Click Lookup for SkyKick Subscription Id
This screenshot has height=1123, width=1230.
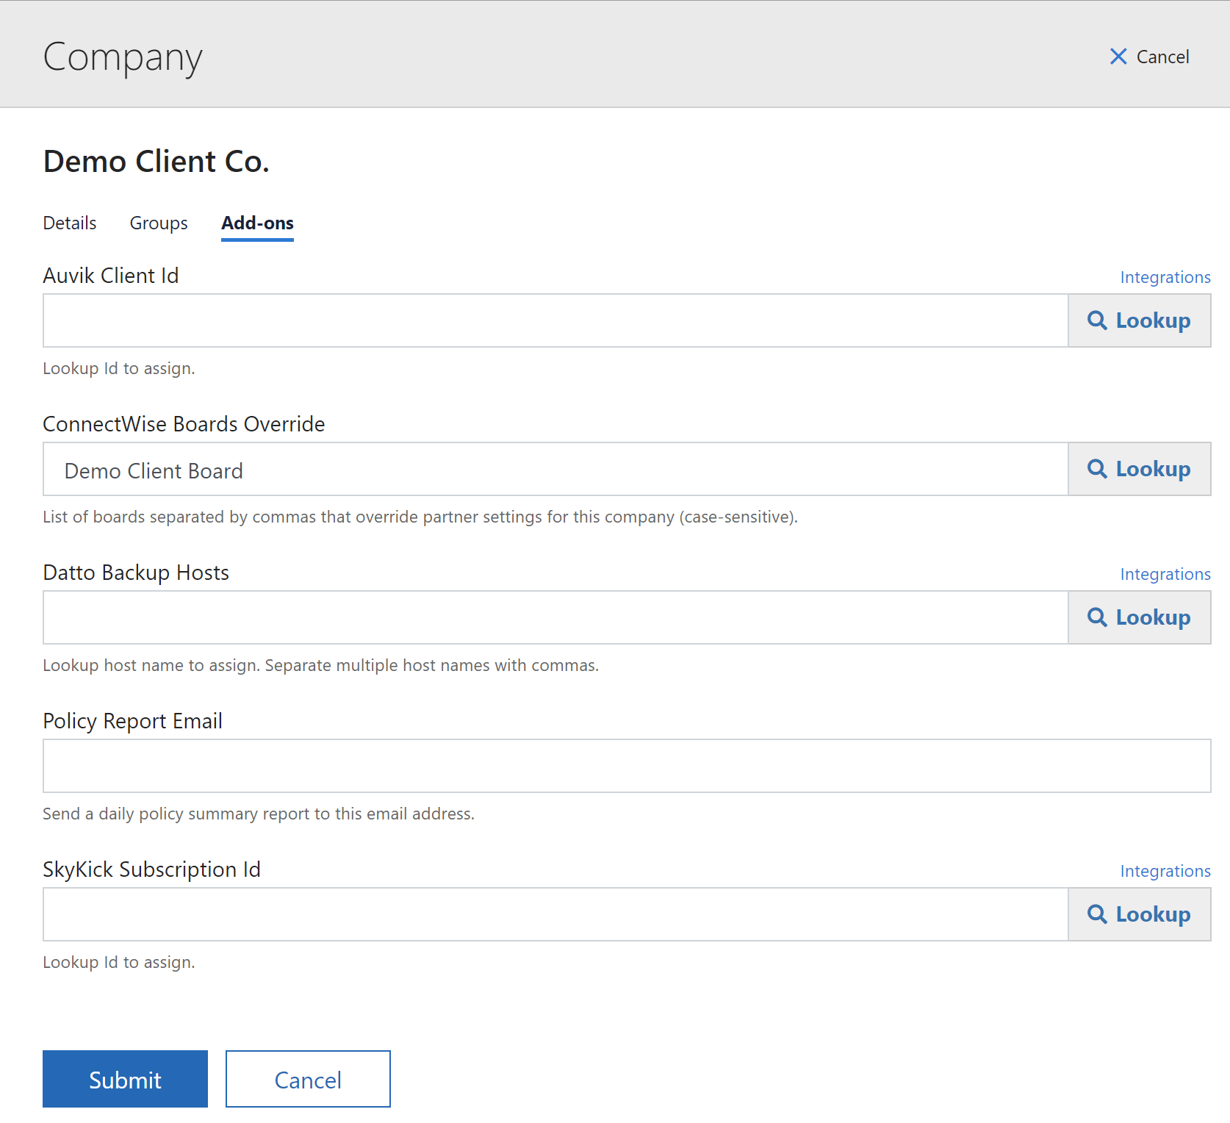[x=1140, y=914]
